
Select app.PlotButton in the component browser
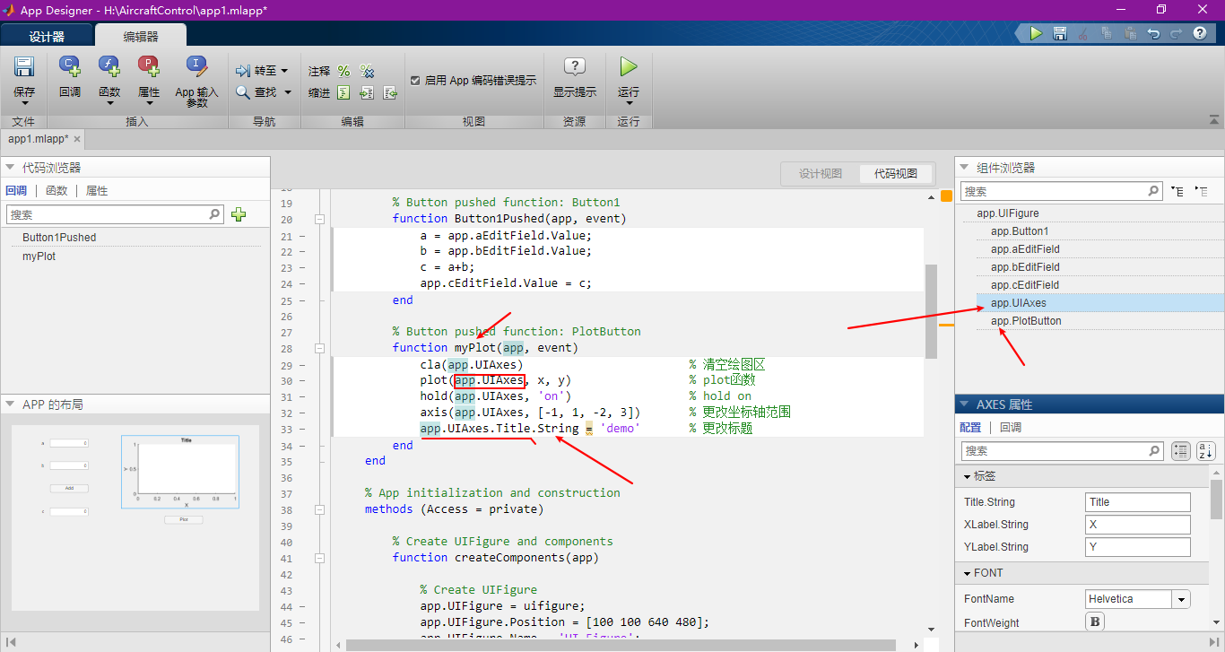(x=1025, y=320)
